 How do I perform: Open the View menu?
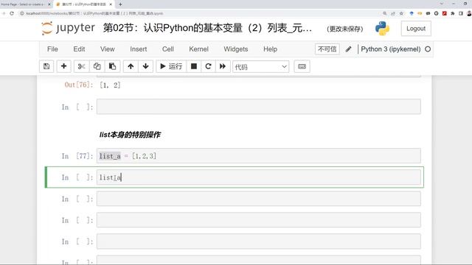tap(108, 49)
